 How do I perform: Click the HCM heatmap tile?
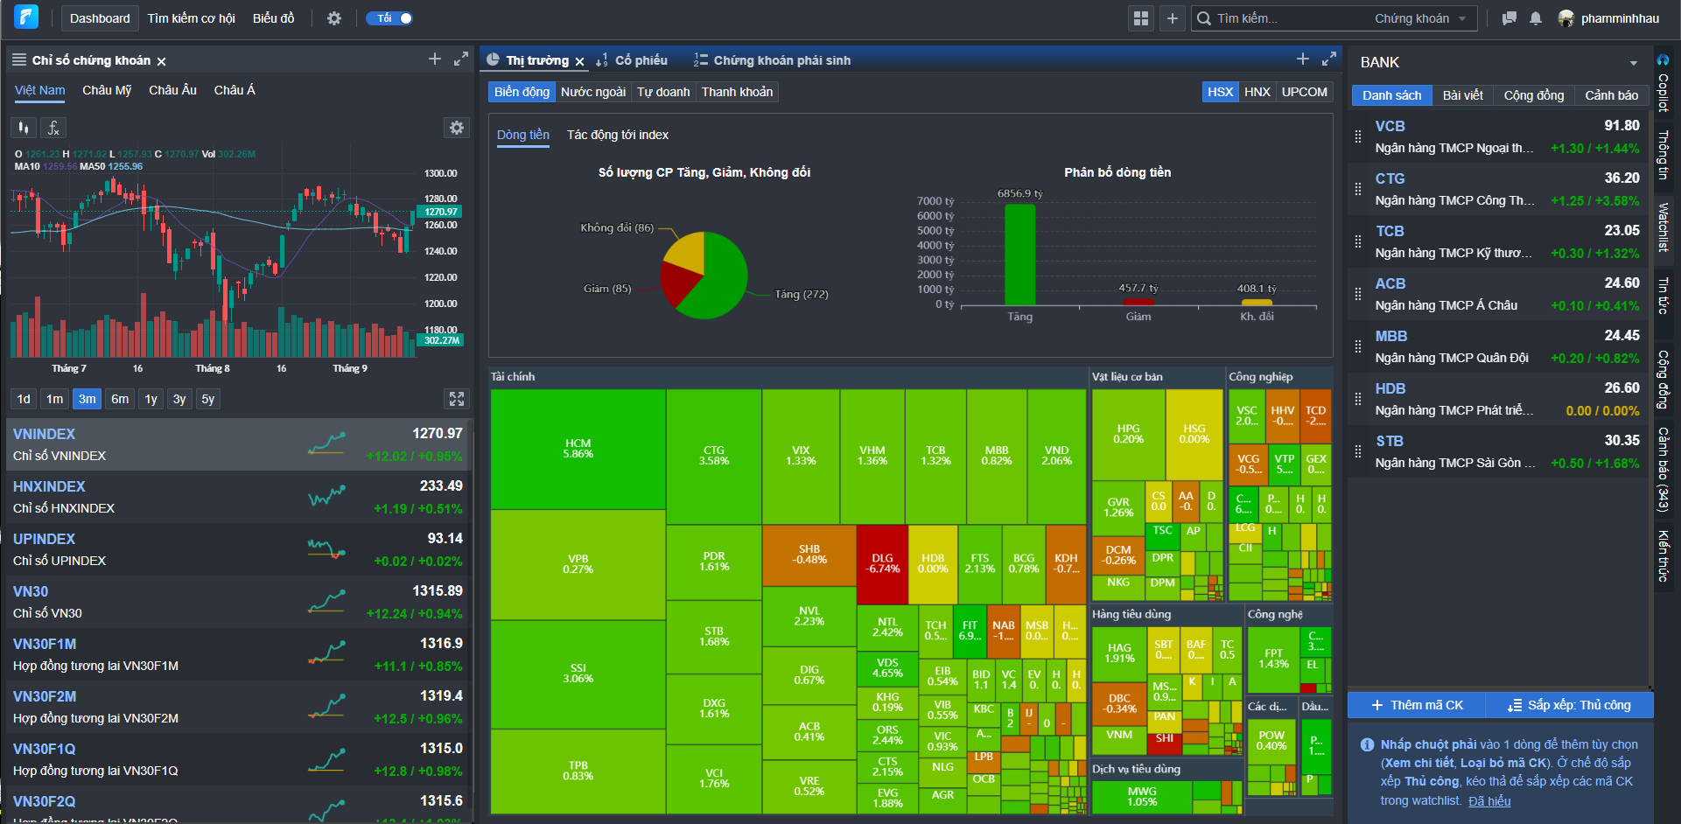pos(578,449)
